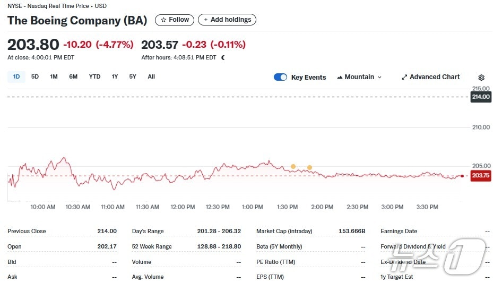Click the first orange key event dot
Screen dimensions: 493x282
click(x=293, y=167)
